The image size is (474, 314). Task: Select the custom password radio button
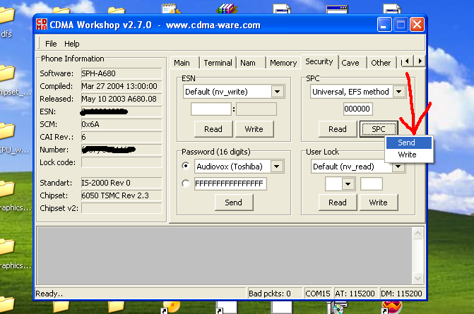(186, 183)
